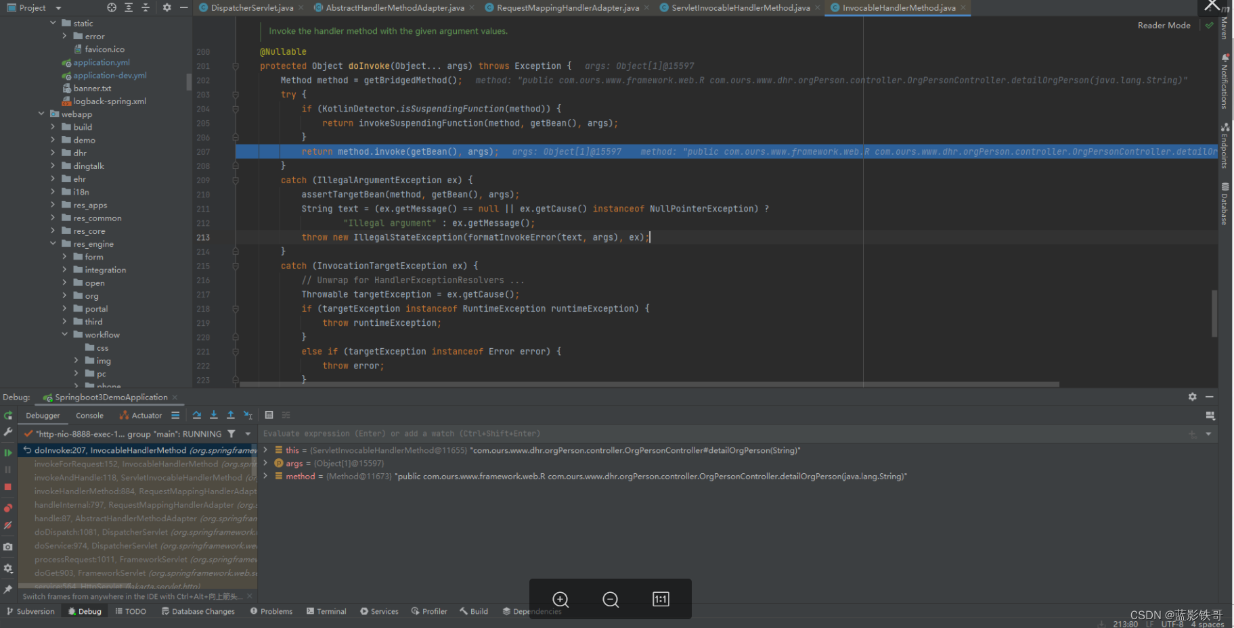The height and width of the screenshot is (628, 1234).
Task: Click Reader Mode in editor
Action: [1164, 26]
